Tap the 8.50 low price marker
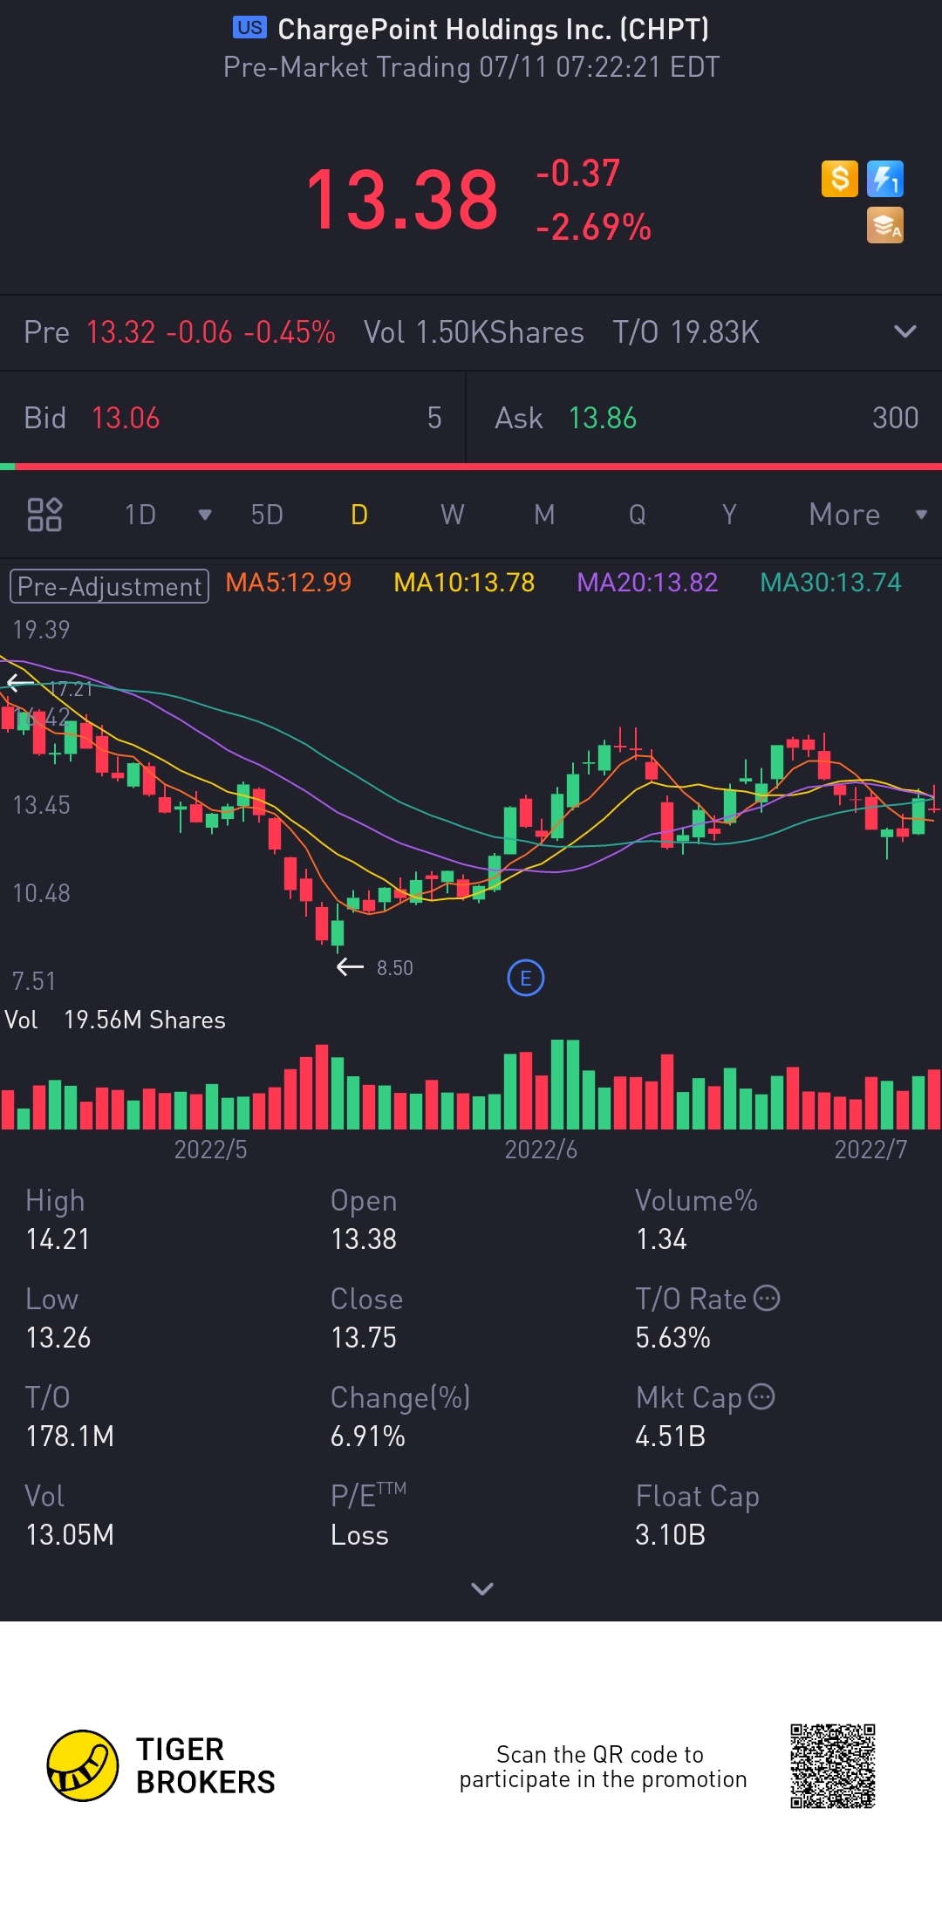Image resolution: width=942 pixels, height=1911 pixels. pyautogui.click(x=395, y=967)
